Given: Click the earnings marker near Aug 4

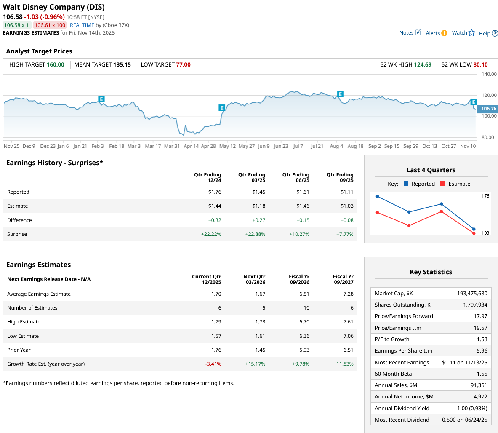Looking at the screenshot, I should click(x=340, y=94).
